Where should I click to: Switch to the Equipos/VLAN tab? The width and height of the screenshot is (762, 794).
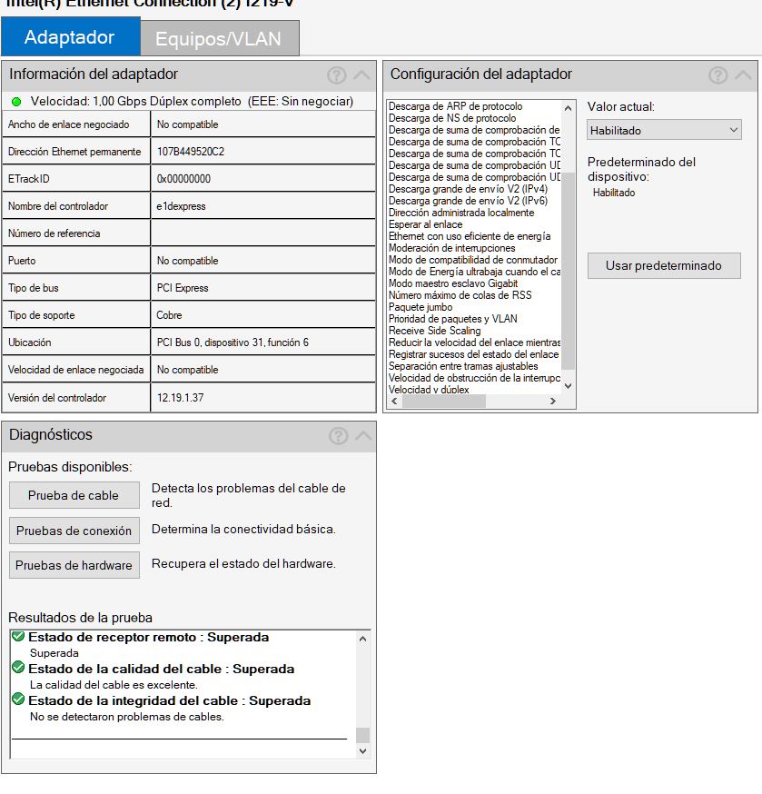coord(220,38)
